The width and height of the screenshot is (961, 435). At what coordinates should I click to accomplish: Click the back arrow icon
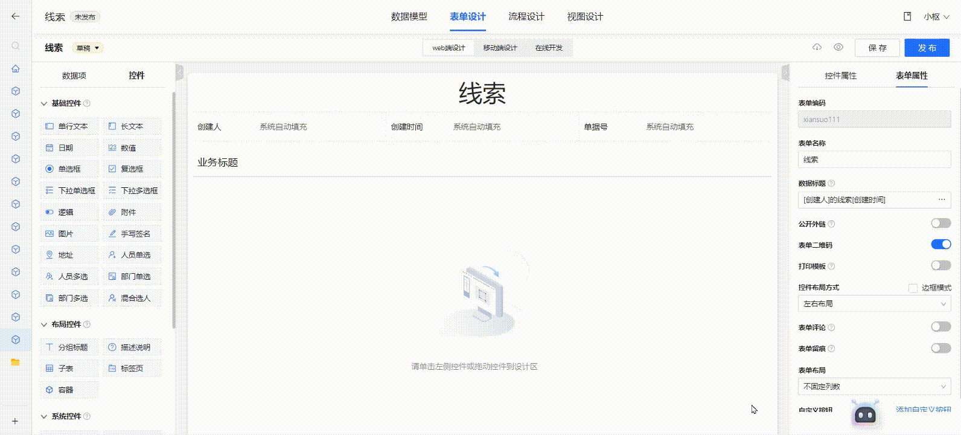[x=16, y=16]
